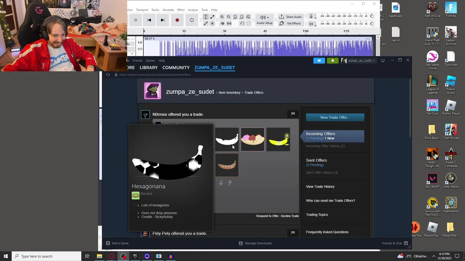The image size is (465, 261).
Task: Click the Share Audio button
Action: click(291, 17)
